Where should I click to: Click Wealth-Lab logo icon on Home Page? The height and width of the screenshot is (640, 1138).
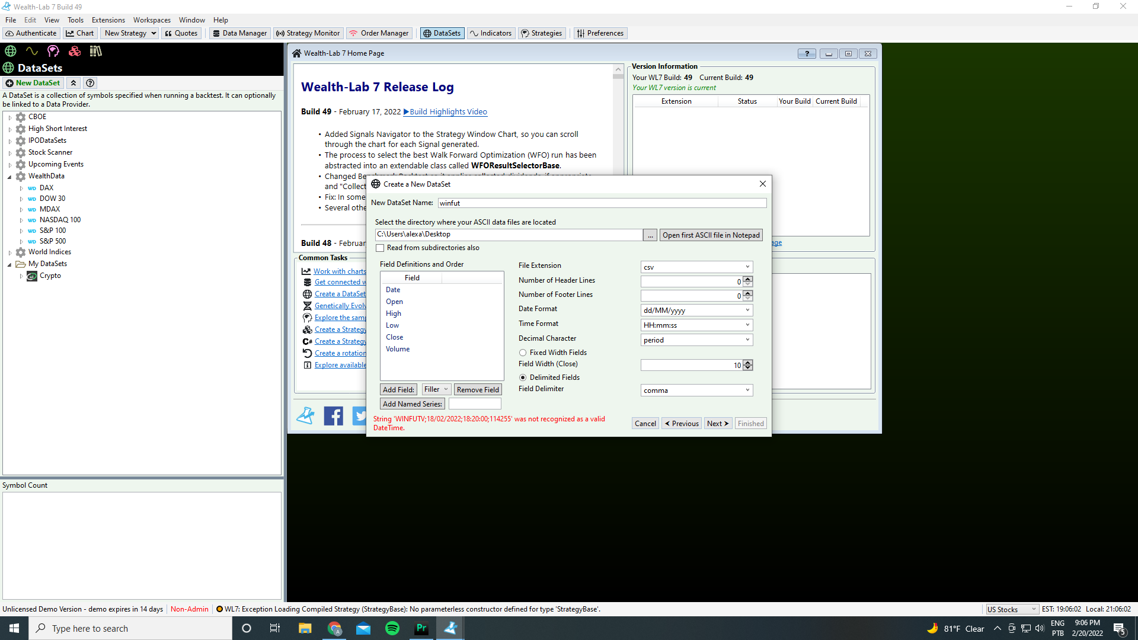[306, 416]
